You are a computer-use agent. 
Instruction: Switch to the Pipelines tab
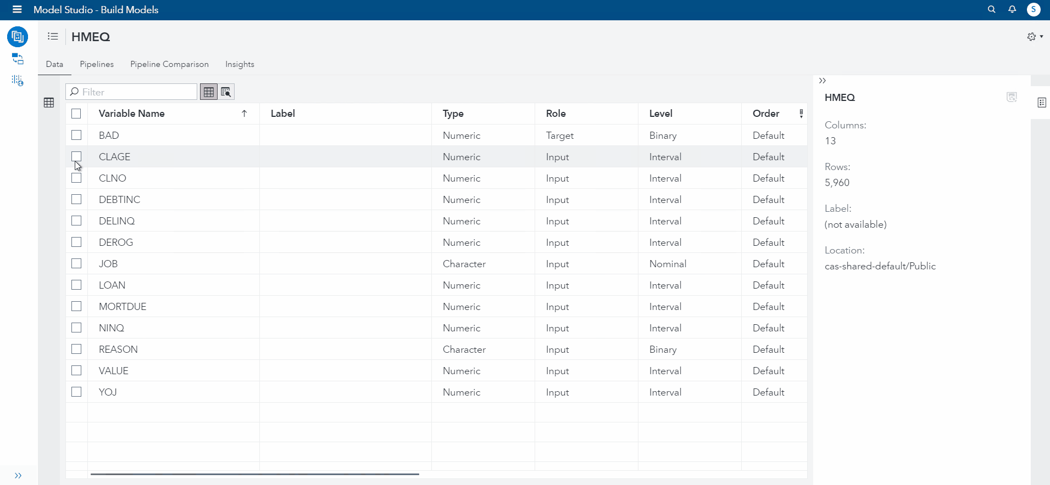tap(97, 64)
